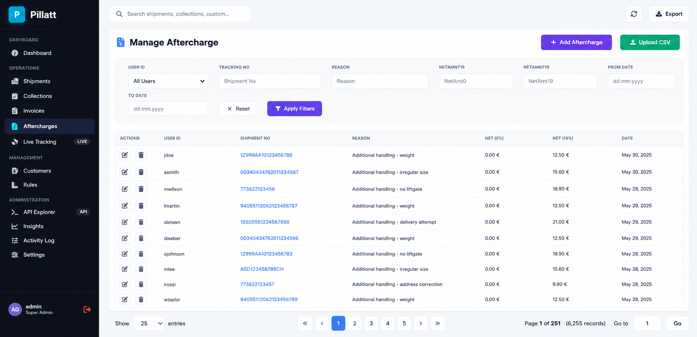Click the Export button
Viewport: 697px width, 337px height.
[x=669, y=14]
